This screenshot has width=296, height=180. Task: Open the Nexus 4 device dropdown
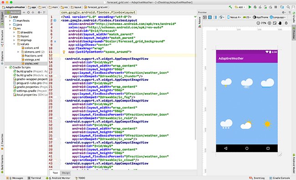234,17
